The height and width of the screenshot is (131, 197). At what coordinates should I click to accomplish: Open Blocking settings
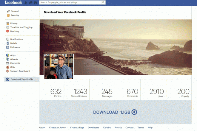[x=15, y=31]
